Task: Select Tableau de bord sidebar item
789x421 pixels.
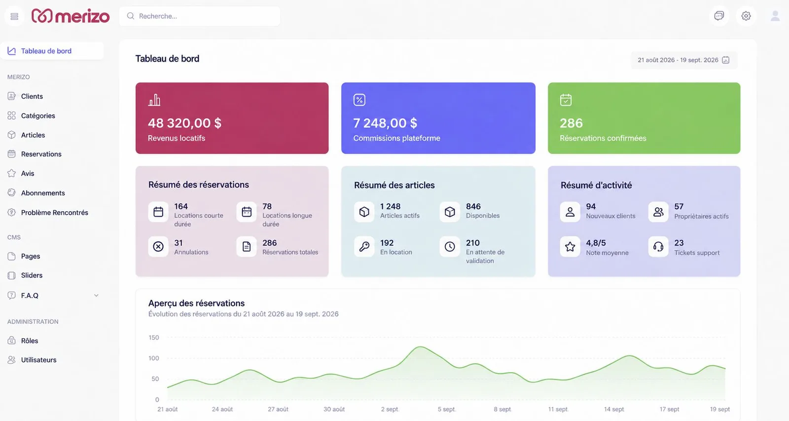Action: [x=52, y=51]
